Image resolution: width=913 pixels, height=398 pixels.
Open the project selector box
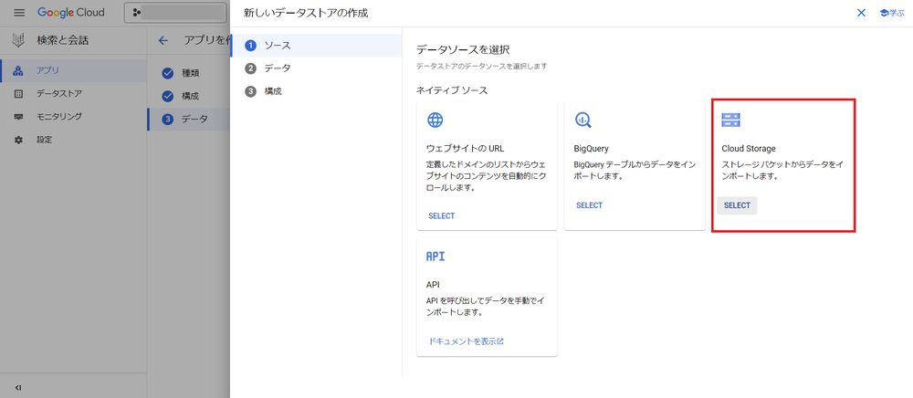174,12
